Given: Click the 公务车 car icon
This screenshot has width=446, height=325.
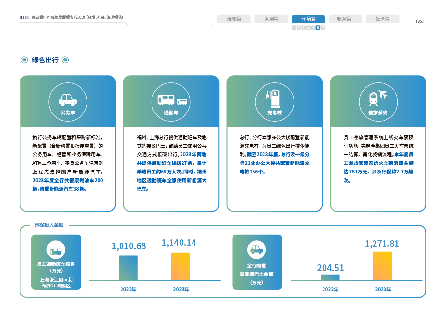Looking at the screenshot, I should (68, 100).
